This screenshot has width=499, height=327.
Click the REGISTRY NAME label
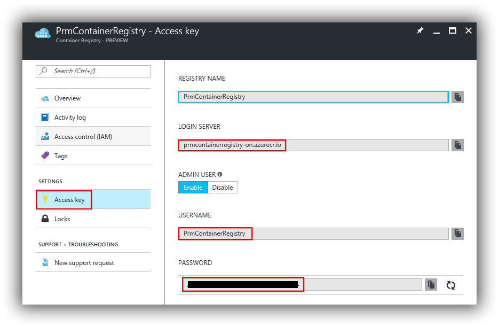(x=202, y=79)
